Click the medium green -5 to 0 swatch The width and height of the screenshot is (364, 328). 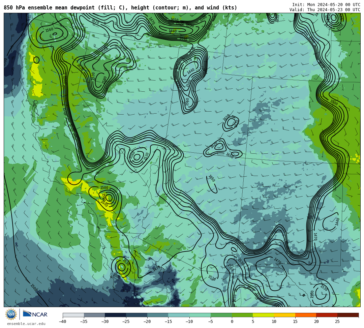[x=221, y=315]
